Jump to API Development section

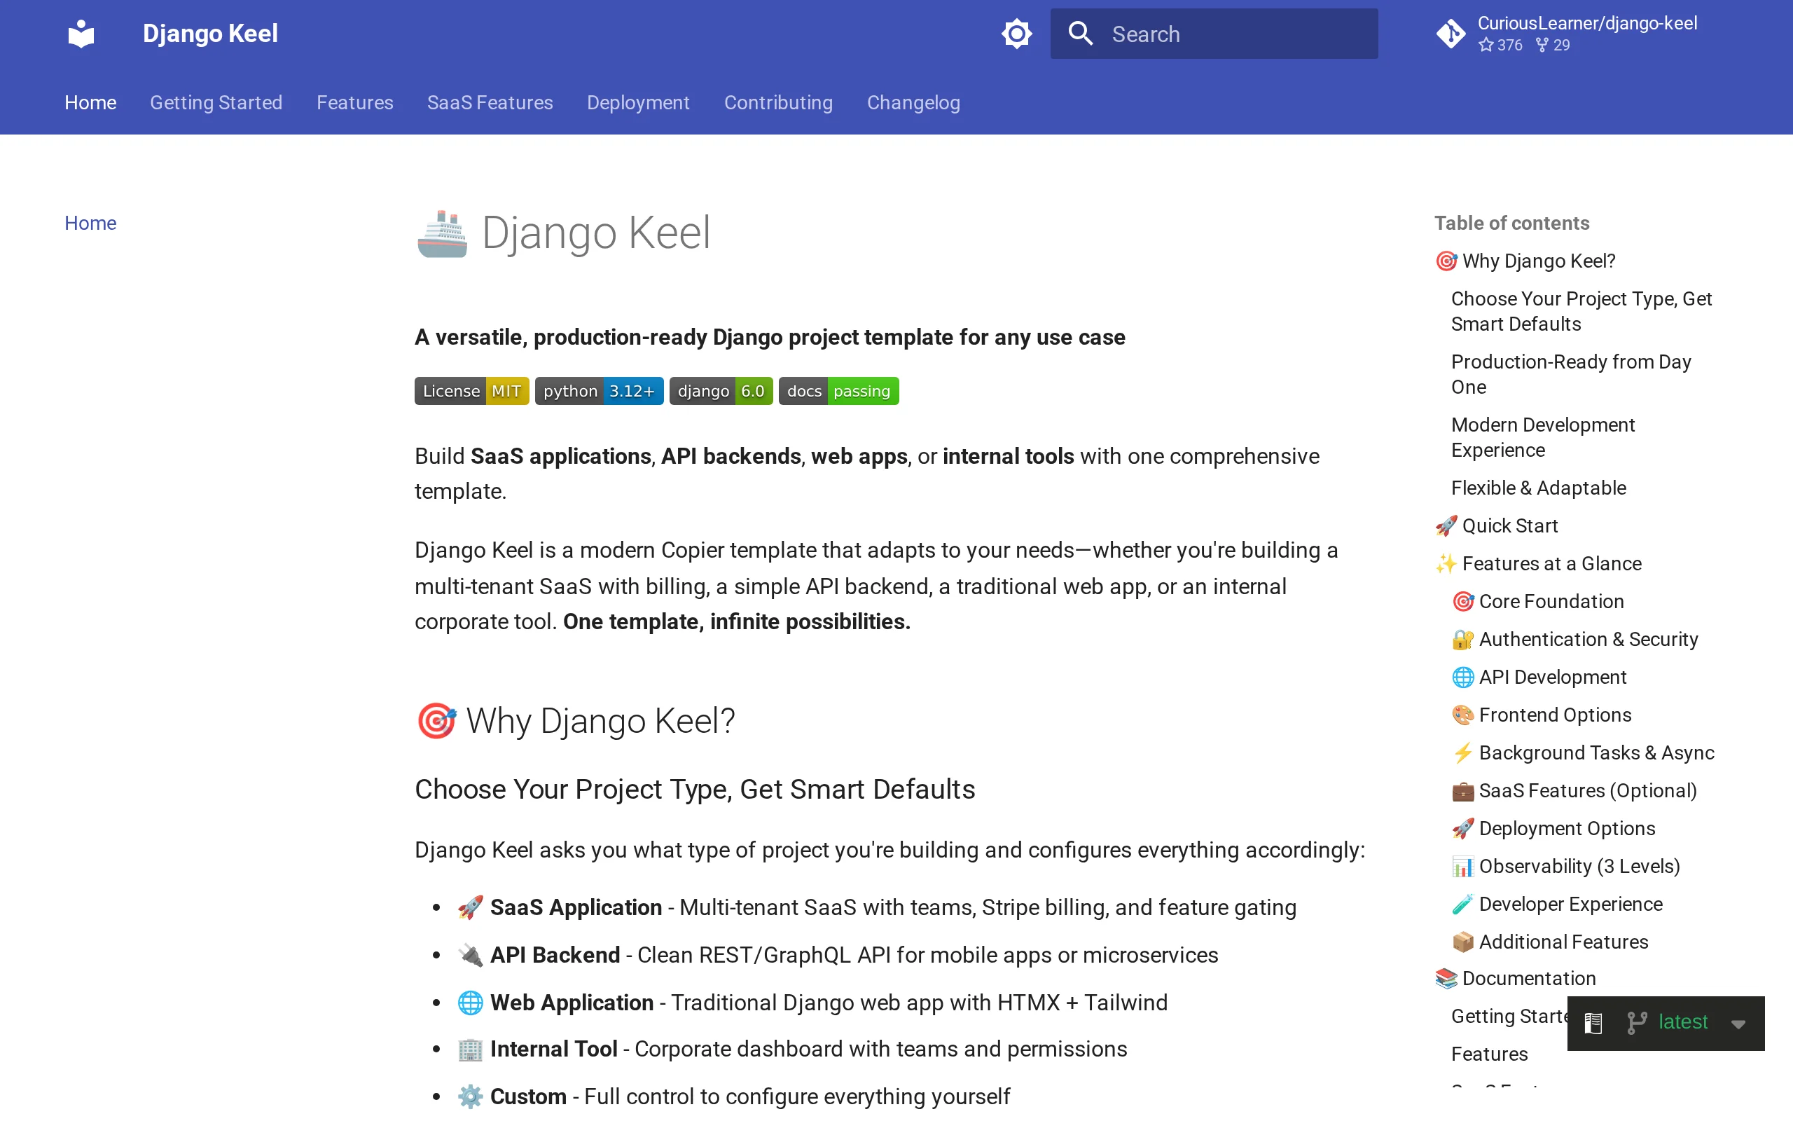pos(1539,677)
